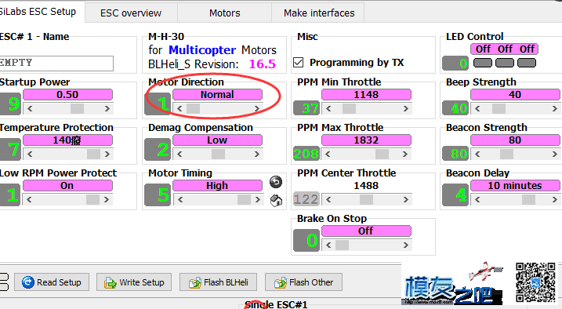Click Motor Direction right scroll arrow

pos(256,108)
